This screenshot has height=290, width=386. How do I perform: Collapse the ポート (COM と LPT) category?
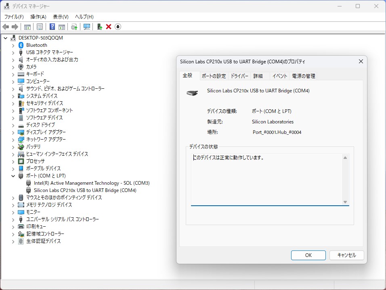coord(13,176)
